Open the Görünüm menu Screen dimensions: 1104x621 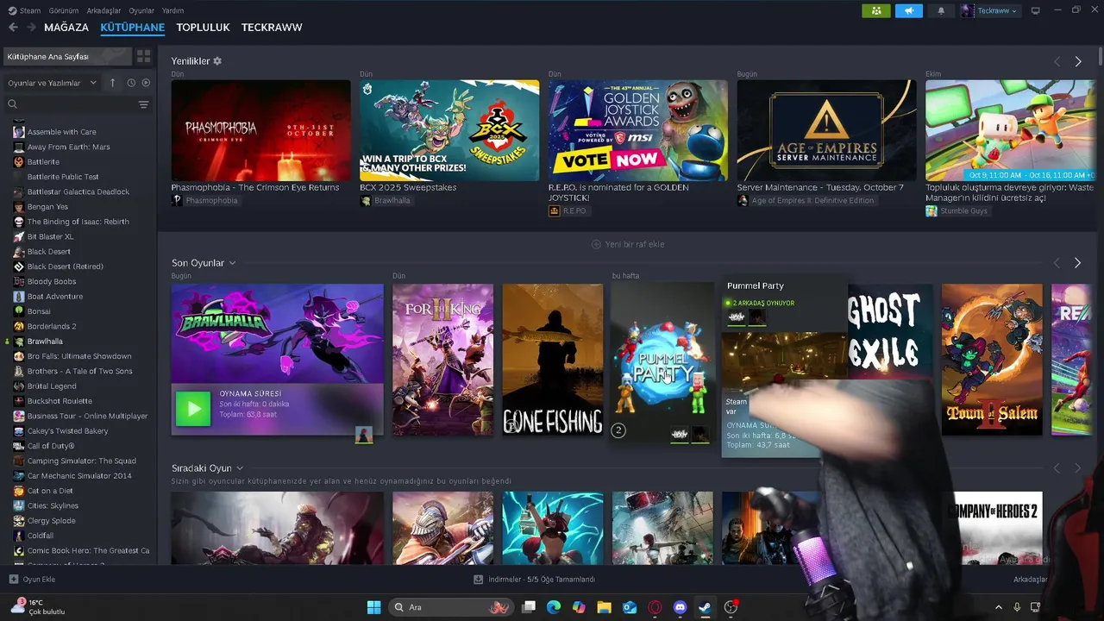coord(64,10)
